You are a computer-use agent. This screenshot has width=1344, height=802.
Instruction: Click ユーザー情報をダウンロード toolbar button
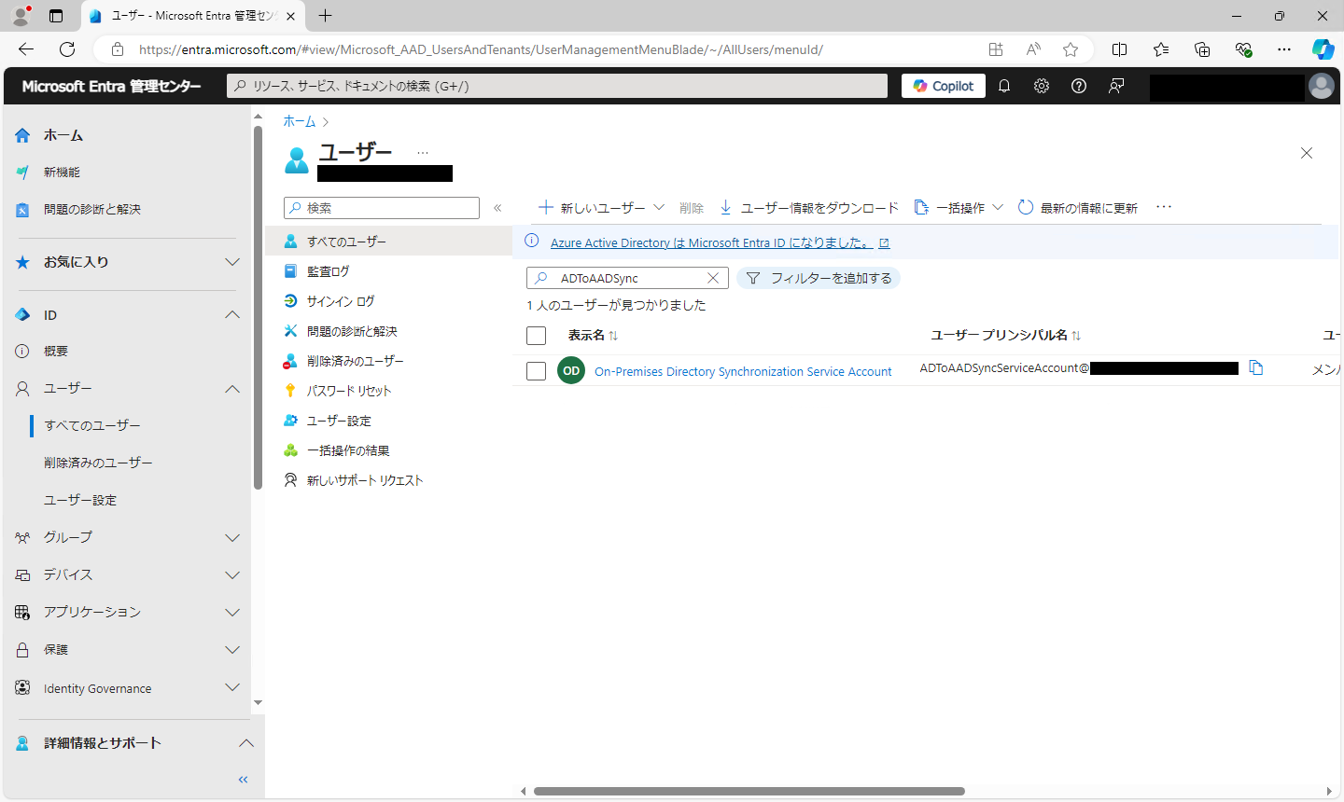coord(808,208)
